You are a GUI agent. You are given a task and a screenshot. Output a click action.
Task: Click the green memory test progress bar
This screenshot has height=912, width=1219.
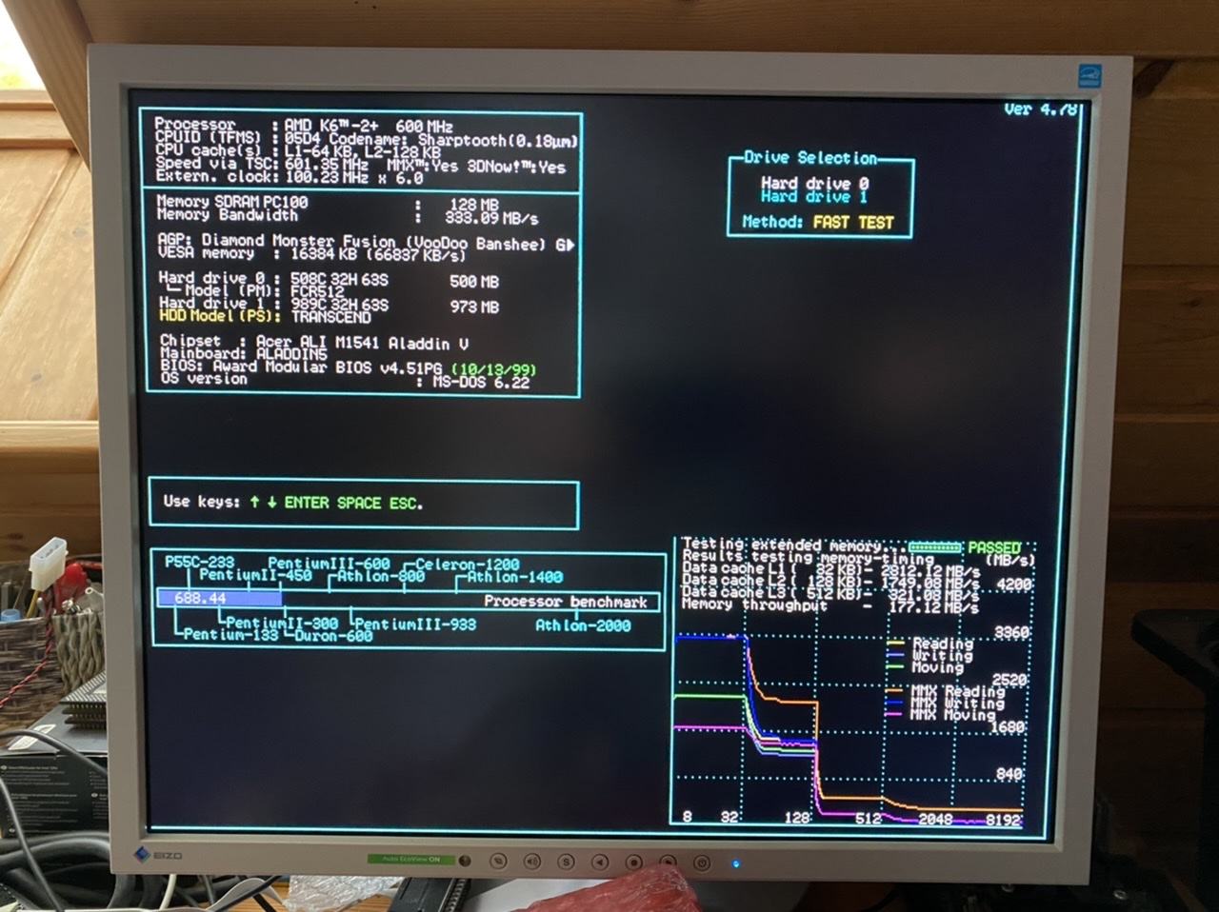(x=935, y=547)
